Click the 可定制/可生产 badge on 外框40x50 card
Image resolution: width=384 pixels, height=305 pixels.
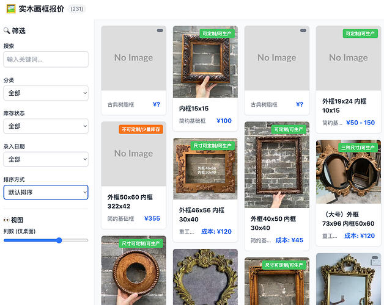click(x=289, y=129)
